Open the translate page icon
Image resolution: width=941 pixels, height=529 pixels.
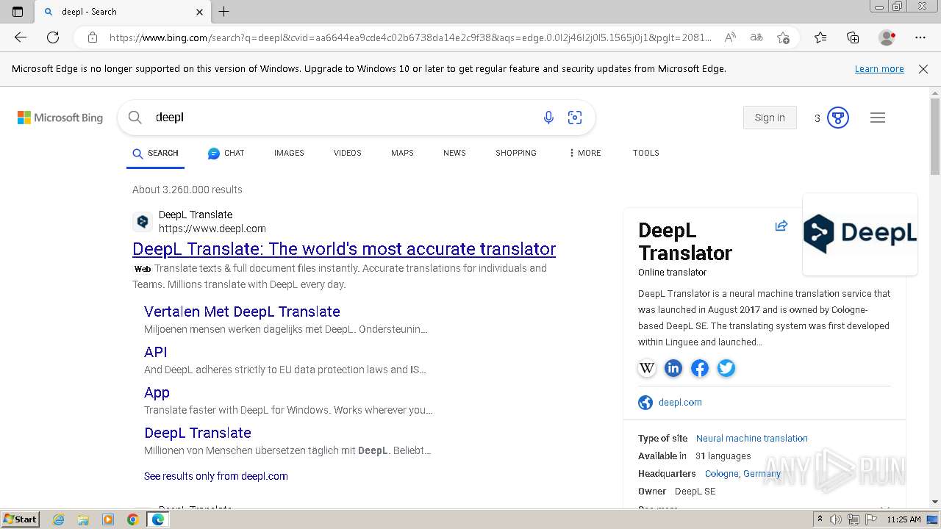(756, 37)
